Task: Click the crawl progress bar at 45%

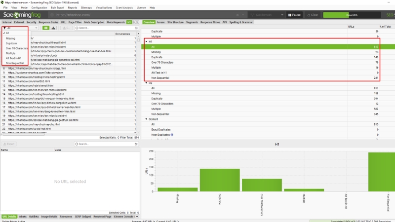Action: (352, 15)
